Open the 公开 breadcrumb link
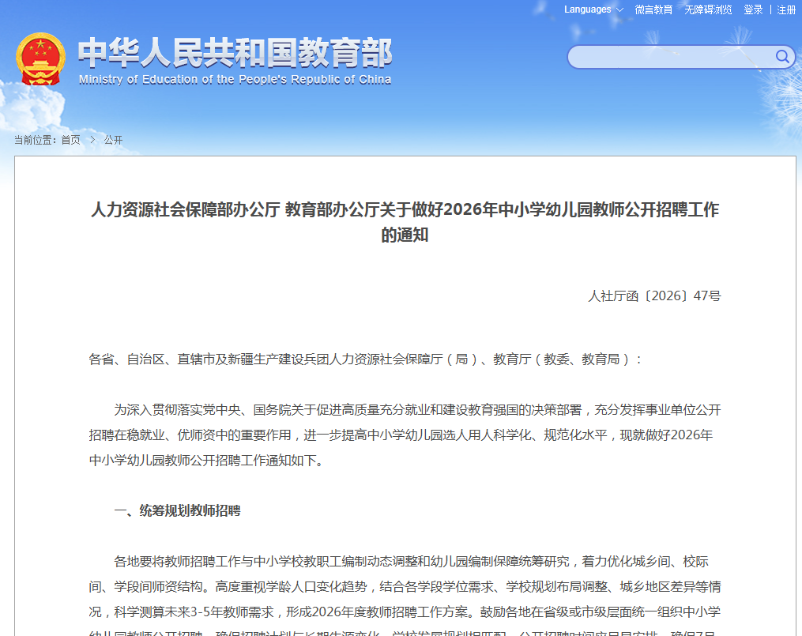Viewport: 802px width, 636px height. pos(113,140)
